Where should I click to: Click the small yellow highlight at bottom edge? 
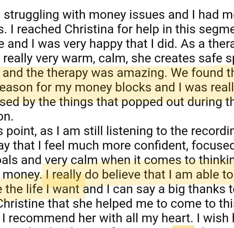click(183, 227)
